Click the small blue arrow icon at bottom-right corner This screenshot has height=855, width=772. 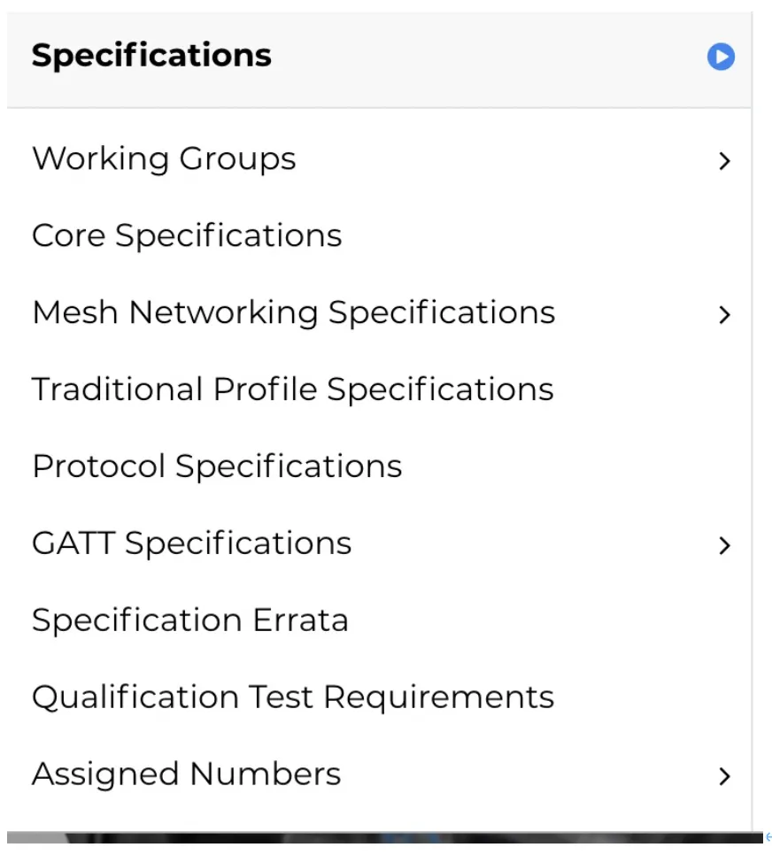pyautogui.click(x=768, y=837)
